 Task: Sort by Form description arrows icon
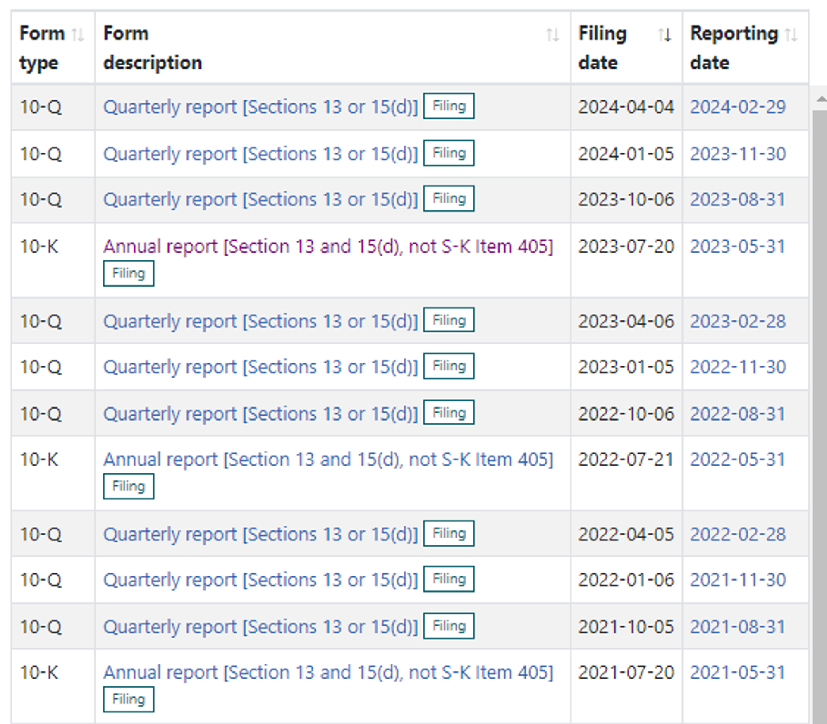(552, 35)
